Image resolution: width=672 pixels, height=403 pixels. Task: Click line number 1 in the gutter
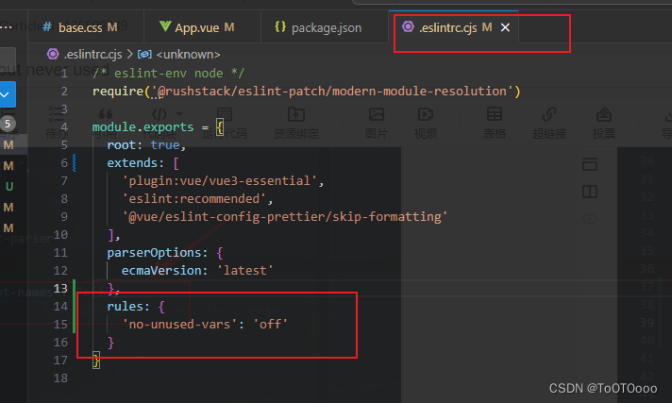(64, 74)
